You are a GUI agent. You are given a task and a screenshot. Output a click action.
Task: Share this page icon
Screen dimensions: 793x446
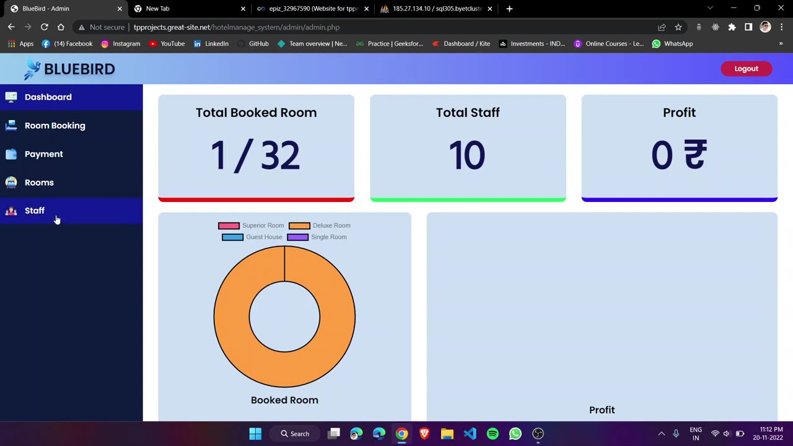click(662, 27)
